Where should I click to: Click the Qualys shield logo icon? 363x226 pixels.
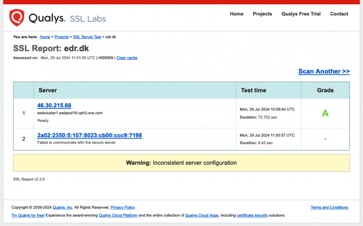pos(17,18)
